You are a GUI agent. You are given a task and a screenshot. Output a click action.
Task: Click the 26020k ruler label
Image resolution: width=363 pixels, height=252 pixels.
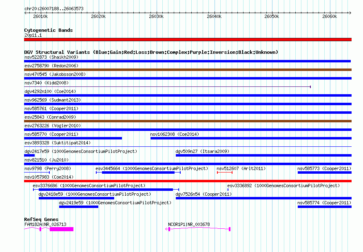point(98,16)
